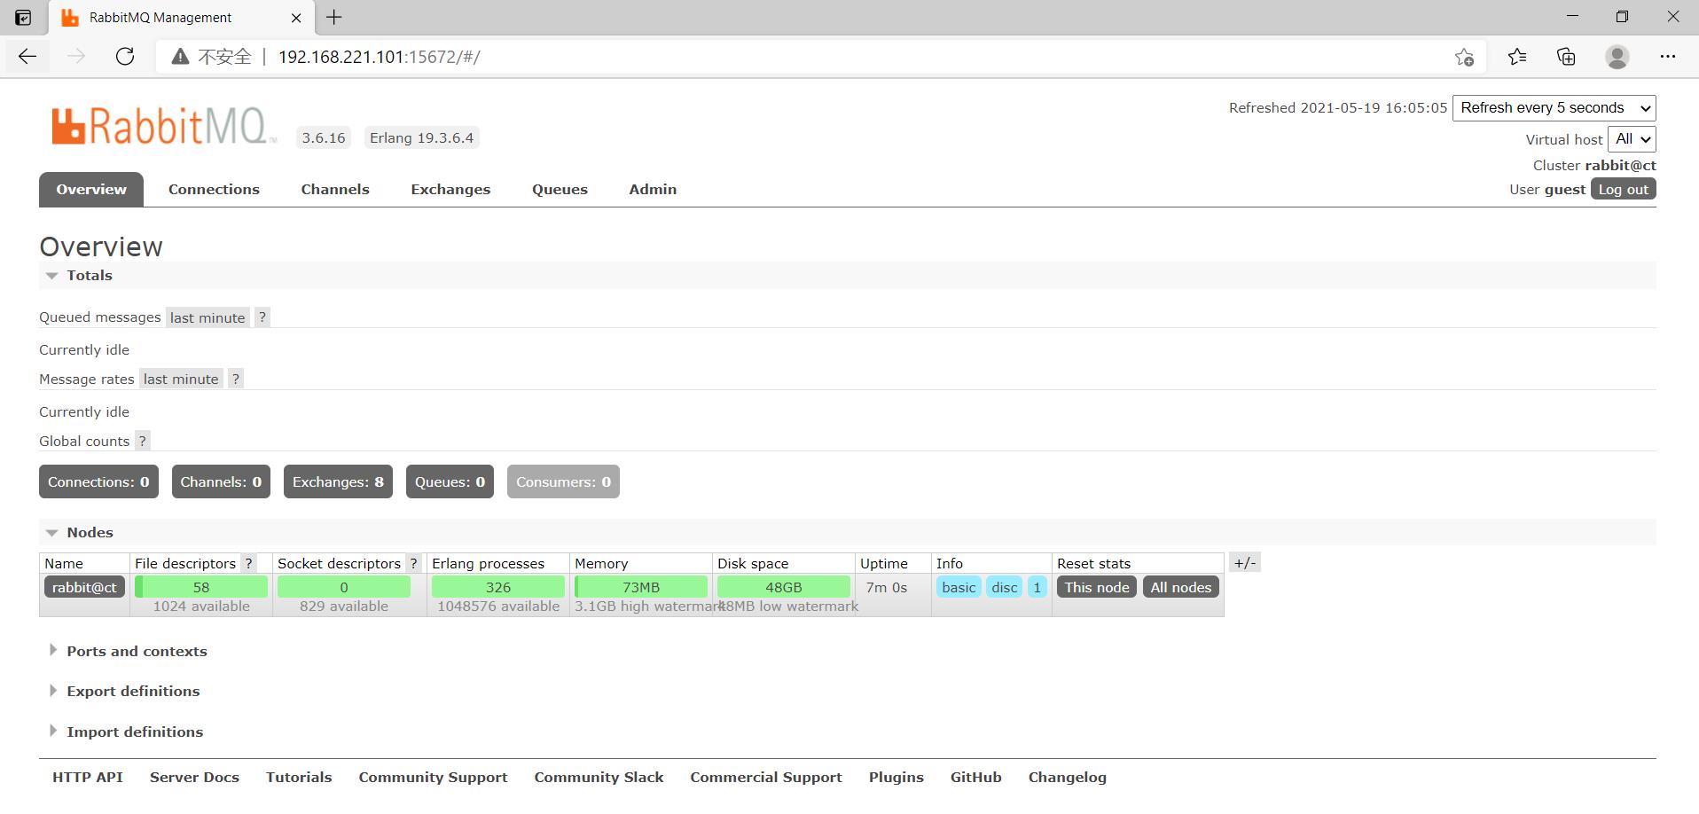Screen dimensions: 1699x814
Task: Click the disc info tag
Action: tap(1005, 587)
